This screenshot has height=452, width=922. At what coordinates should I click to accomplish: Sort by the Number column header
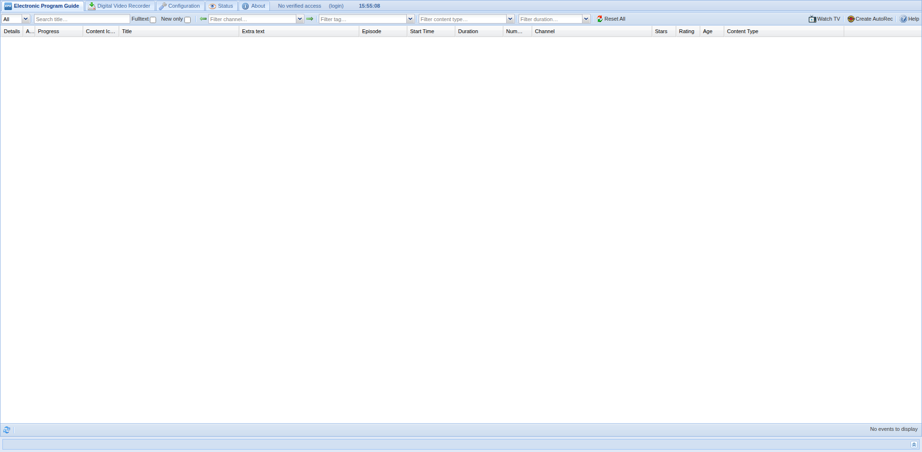tap(517, 31)
